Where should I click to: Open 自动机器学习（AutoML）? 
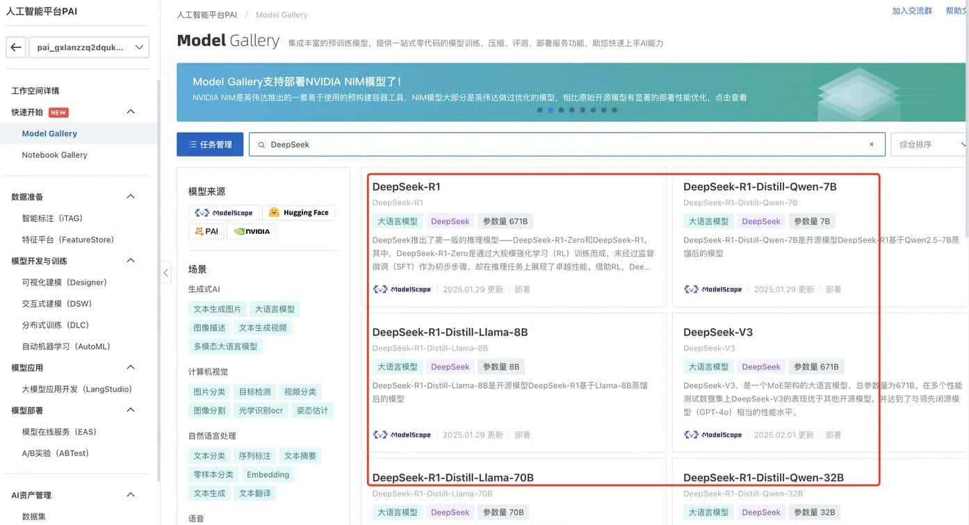tap(66, 346)
